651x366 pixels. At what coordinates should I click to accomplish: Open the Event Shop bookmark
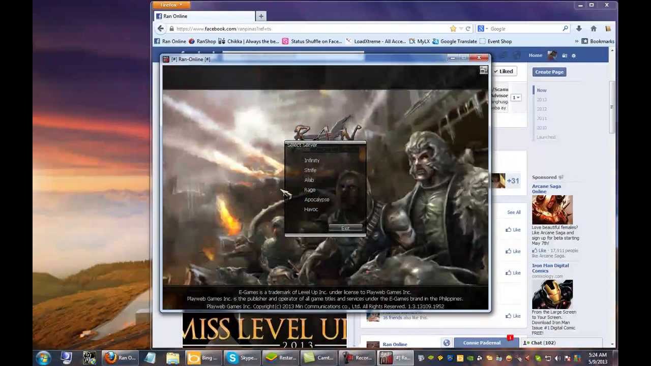click(x=495, y=42)
